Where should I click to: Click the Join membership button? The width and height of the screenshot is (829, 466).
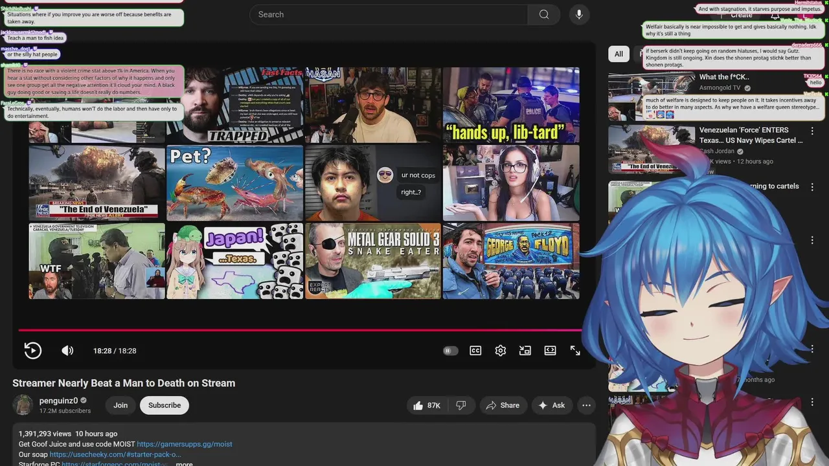tap(120, 405)
